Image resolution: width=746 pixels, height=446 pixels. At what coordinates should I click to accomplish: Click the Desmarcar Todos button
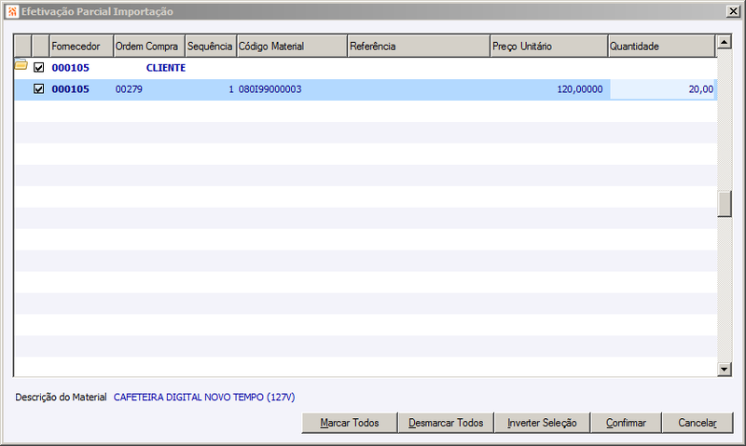(x=446, y=423)
